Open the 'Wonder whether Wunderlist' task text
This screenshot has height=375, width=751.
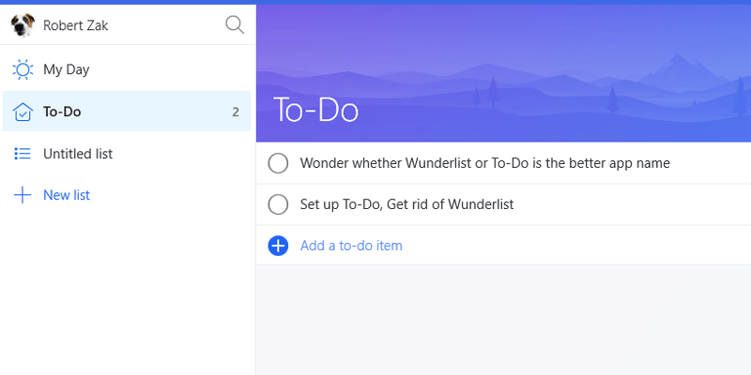coord(484,163)
